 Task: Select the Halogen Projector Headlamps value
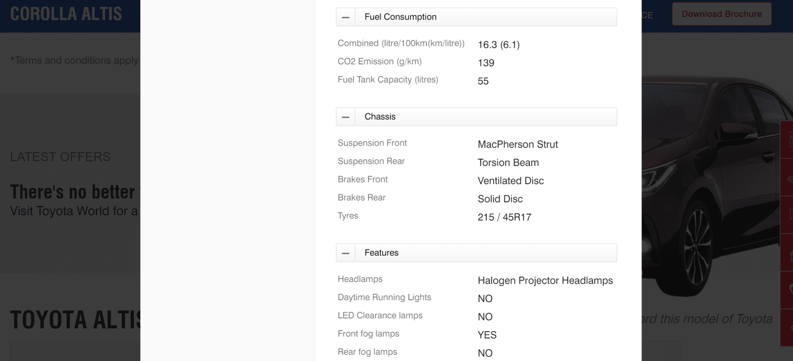click(545, 281)
